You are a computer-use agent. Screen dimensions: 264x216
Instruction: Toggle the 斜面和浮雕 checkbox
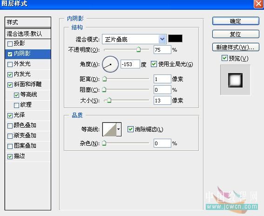(x=10, y=85)
